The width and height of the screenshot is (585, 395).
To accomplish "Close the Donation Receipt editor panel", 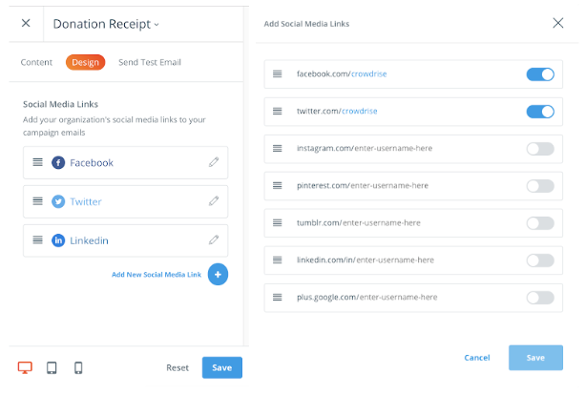I will (26, 23).
